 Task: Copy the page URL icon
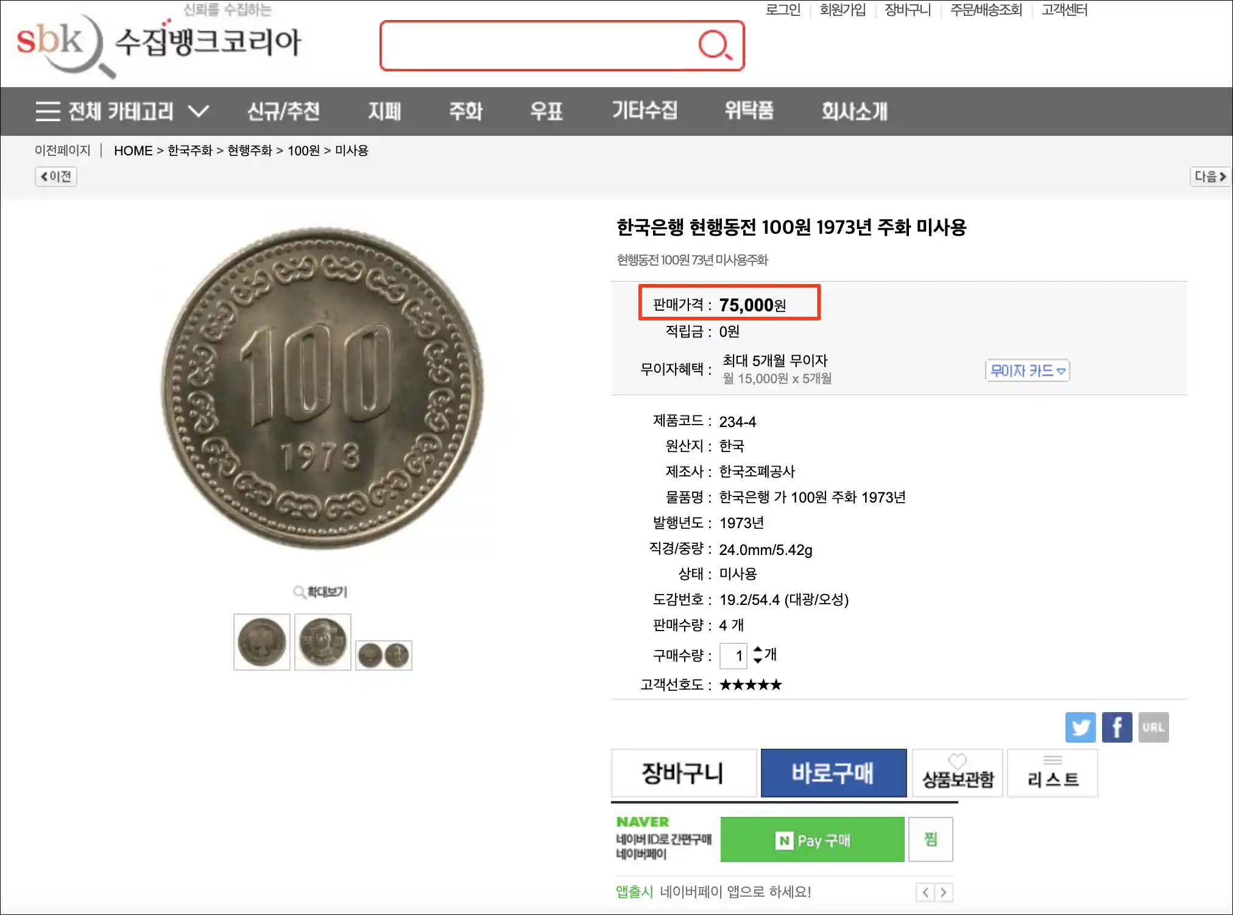point(1153,727)
